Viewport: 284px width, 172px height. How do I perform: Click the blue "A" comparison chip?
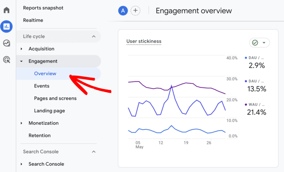[123, 11]
